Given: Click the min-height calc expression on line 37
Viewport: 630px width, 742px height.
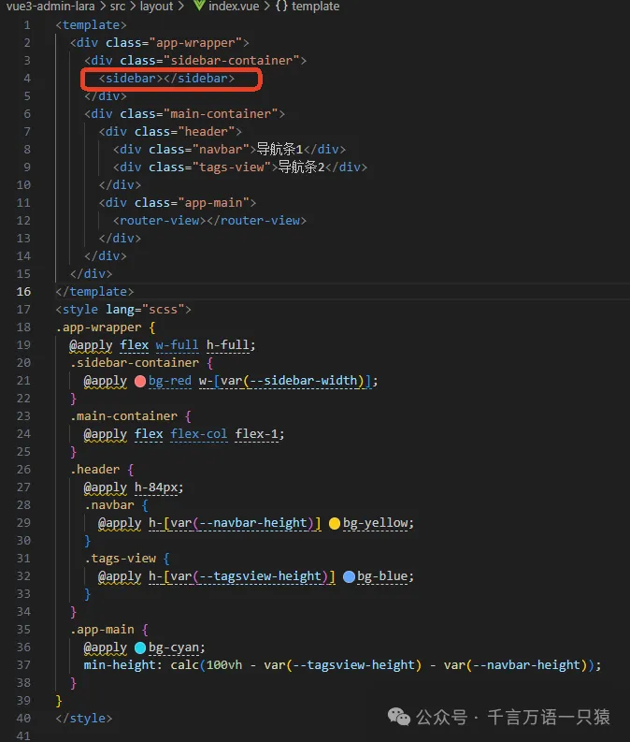Looking at the screenshot, I should click(x=341, y=665).
